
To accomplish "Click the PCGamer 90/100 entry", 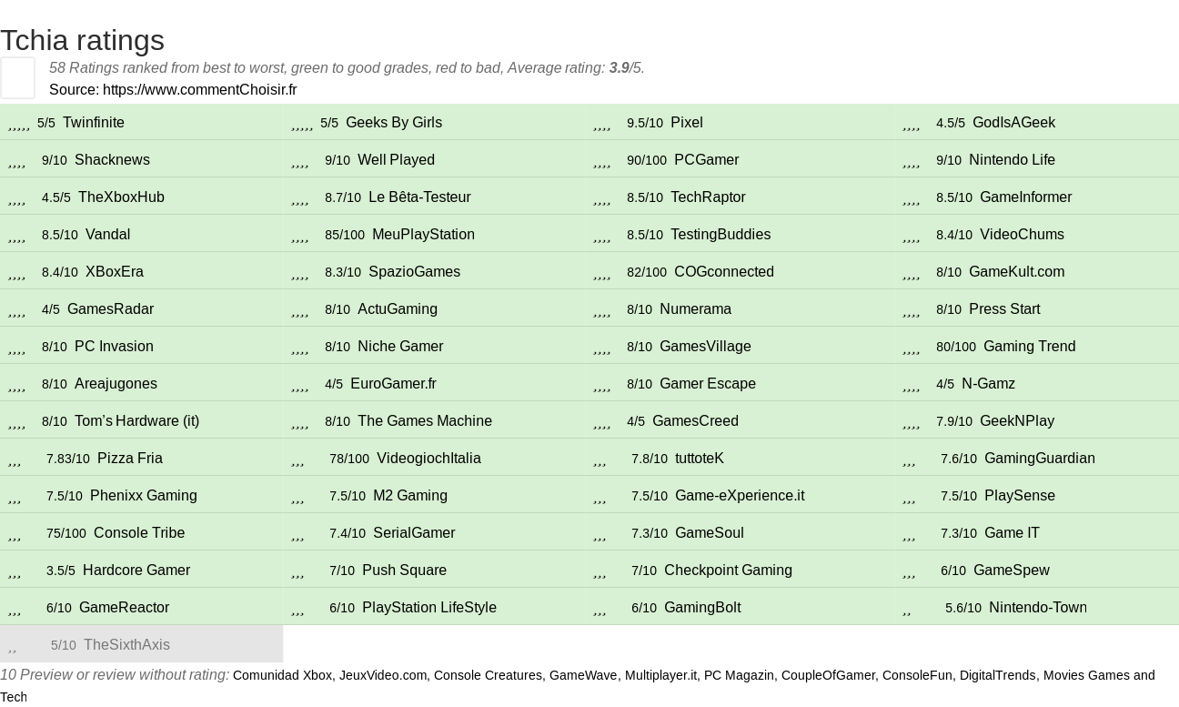I will point(740,159).
